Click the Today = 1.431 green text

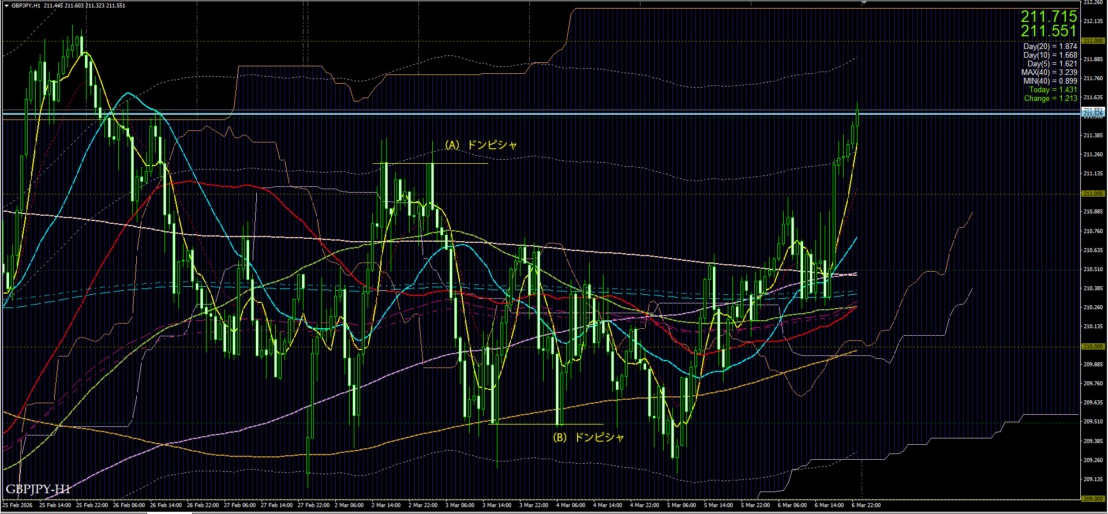[1053, 89]
